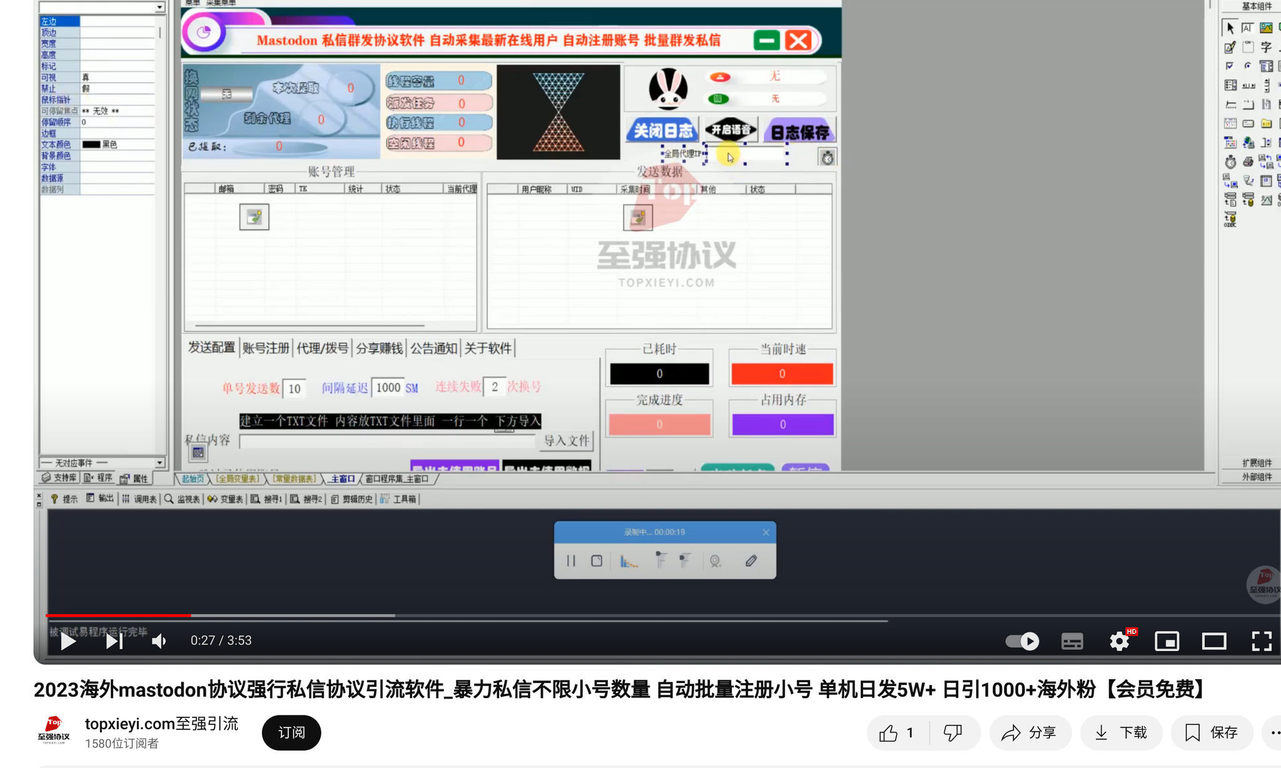Click the list icon in 发送数据 table
This screenshot has height=768, width=1281.
pyautogui.click(x=637, y=217)
